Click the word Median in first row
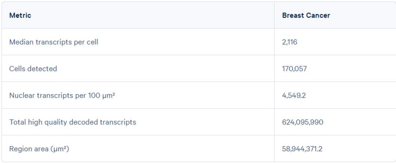 (x=22, y=42)
